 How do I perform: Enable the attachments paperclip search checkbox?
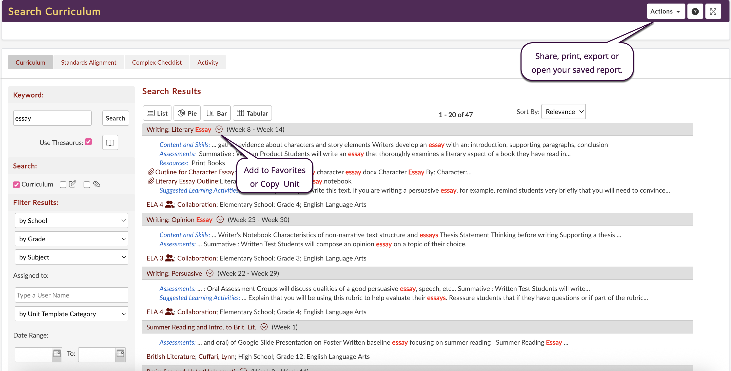pos(87,185)
